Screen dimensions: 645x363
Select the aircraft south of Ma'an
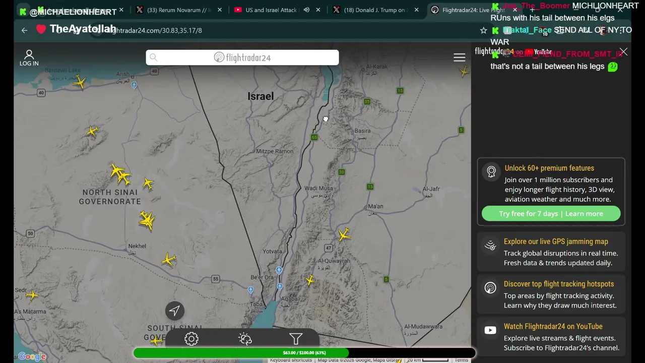point(344,234)
